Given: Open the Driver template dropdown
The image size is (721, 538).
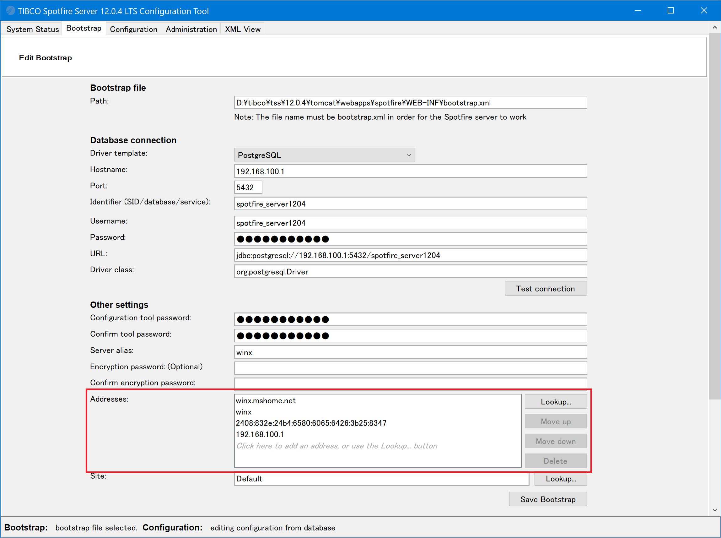Looking at the screenshot, I should (x=324, y=155).
